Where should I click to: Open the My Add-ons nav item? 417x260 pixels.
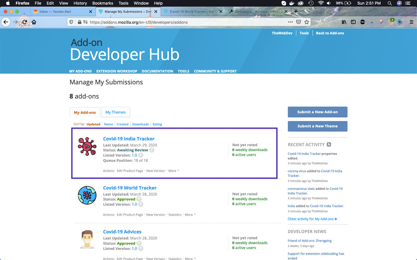click(x=81, y=71)
